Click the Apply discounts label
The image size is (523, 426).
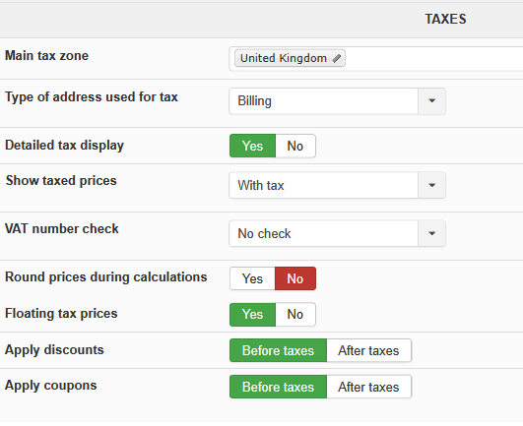(54, 350)
